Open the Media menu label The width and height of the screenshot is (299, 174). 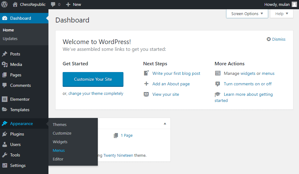[16, 65]
